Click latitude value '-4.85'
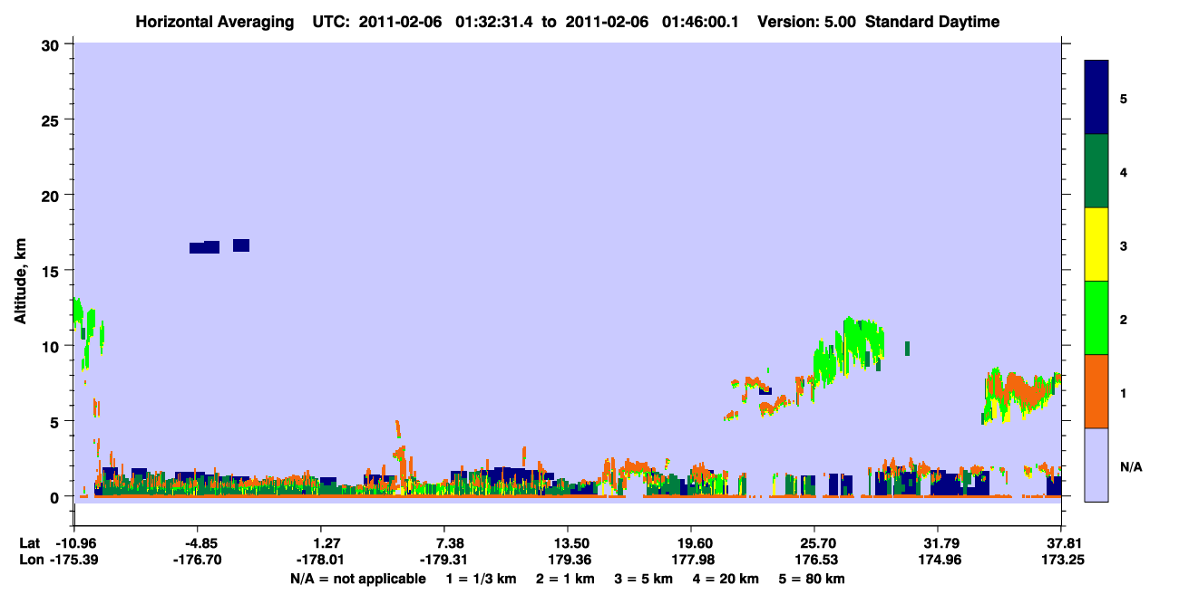 click(199, 543)
